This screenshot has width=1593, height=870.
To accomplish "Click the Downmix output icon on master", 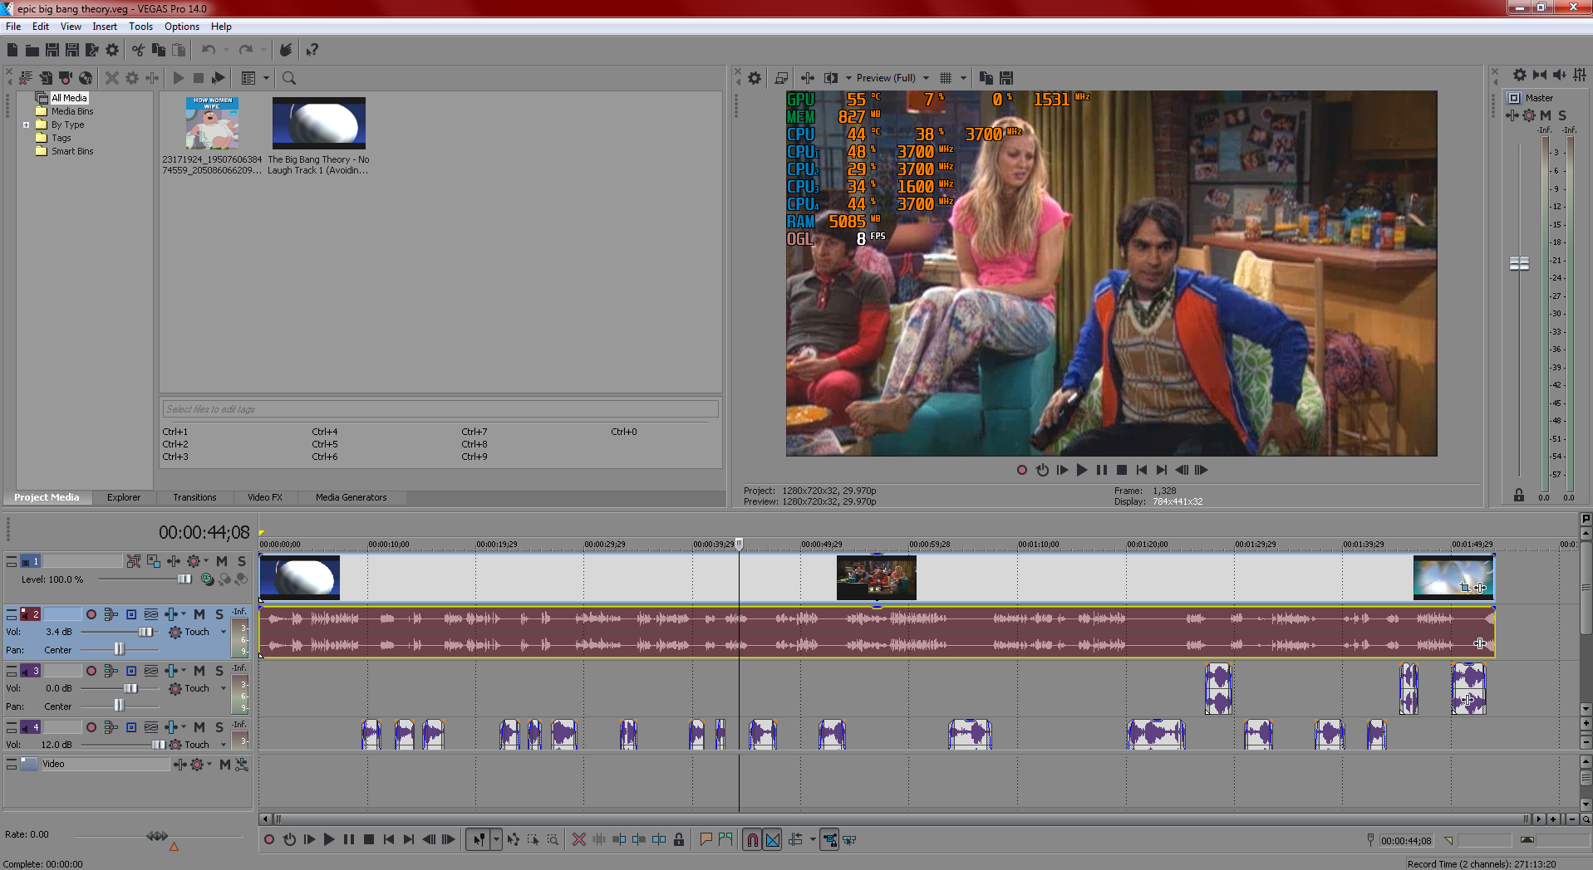I will point(1540,75).
